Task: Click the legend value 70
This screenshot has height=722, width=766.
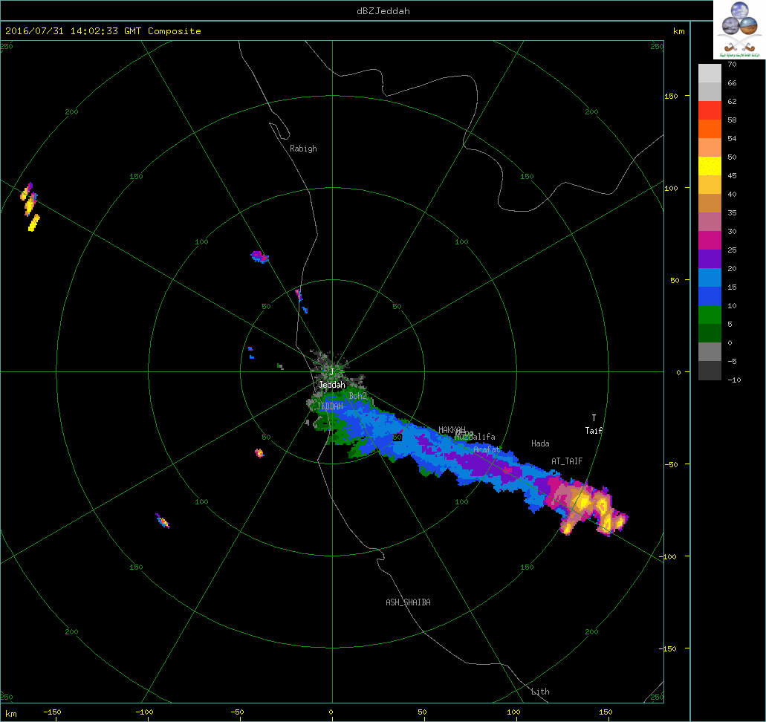Action: [732, 64]
